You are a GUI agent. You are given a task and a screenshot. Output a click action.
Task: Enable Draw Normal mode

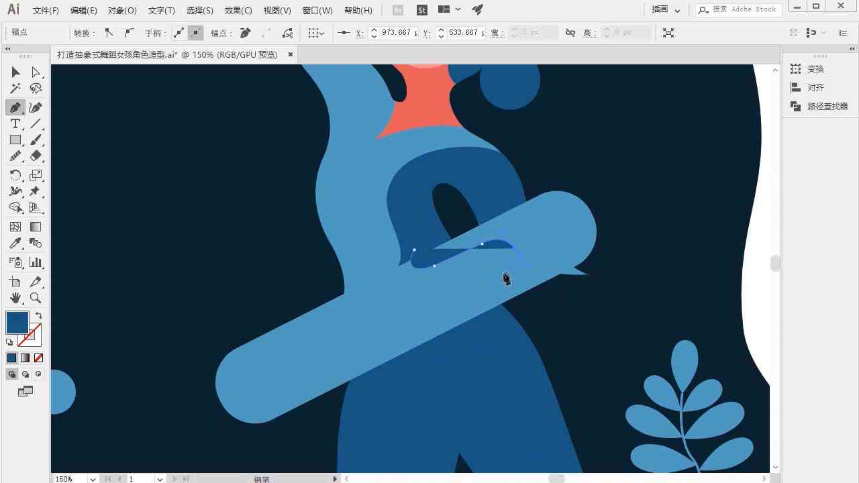coord(11,374)
